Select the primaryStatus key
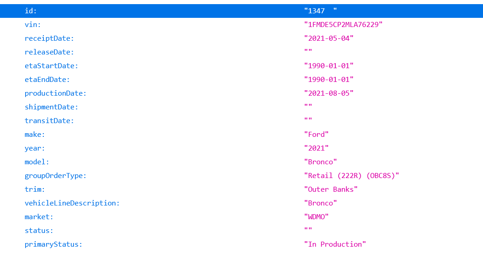 click(x=53, y=244)
